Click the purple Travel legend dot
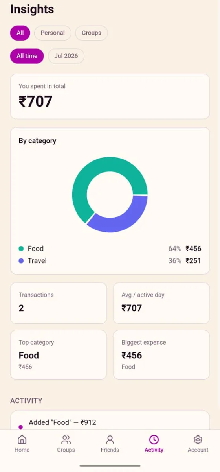The image size is (220, 472). (21, 261)
